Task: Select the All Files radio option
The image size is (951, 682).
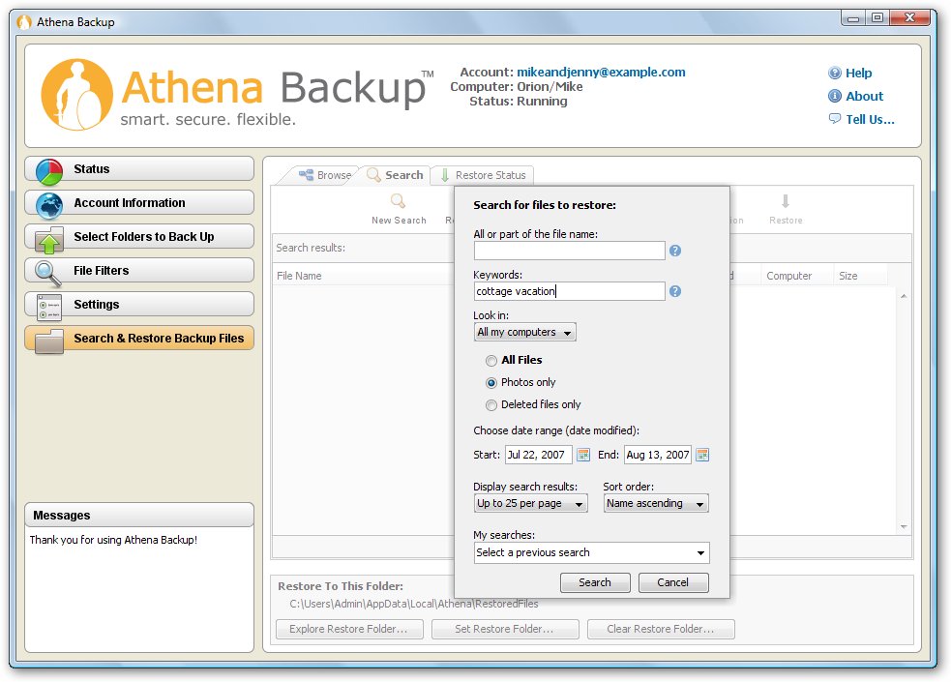Action: tap(492, 360)
